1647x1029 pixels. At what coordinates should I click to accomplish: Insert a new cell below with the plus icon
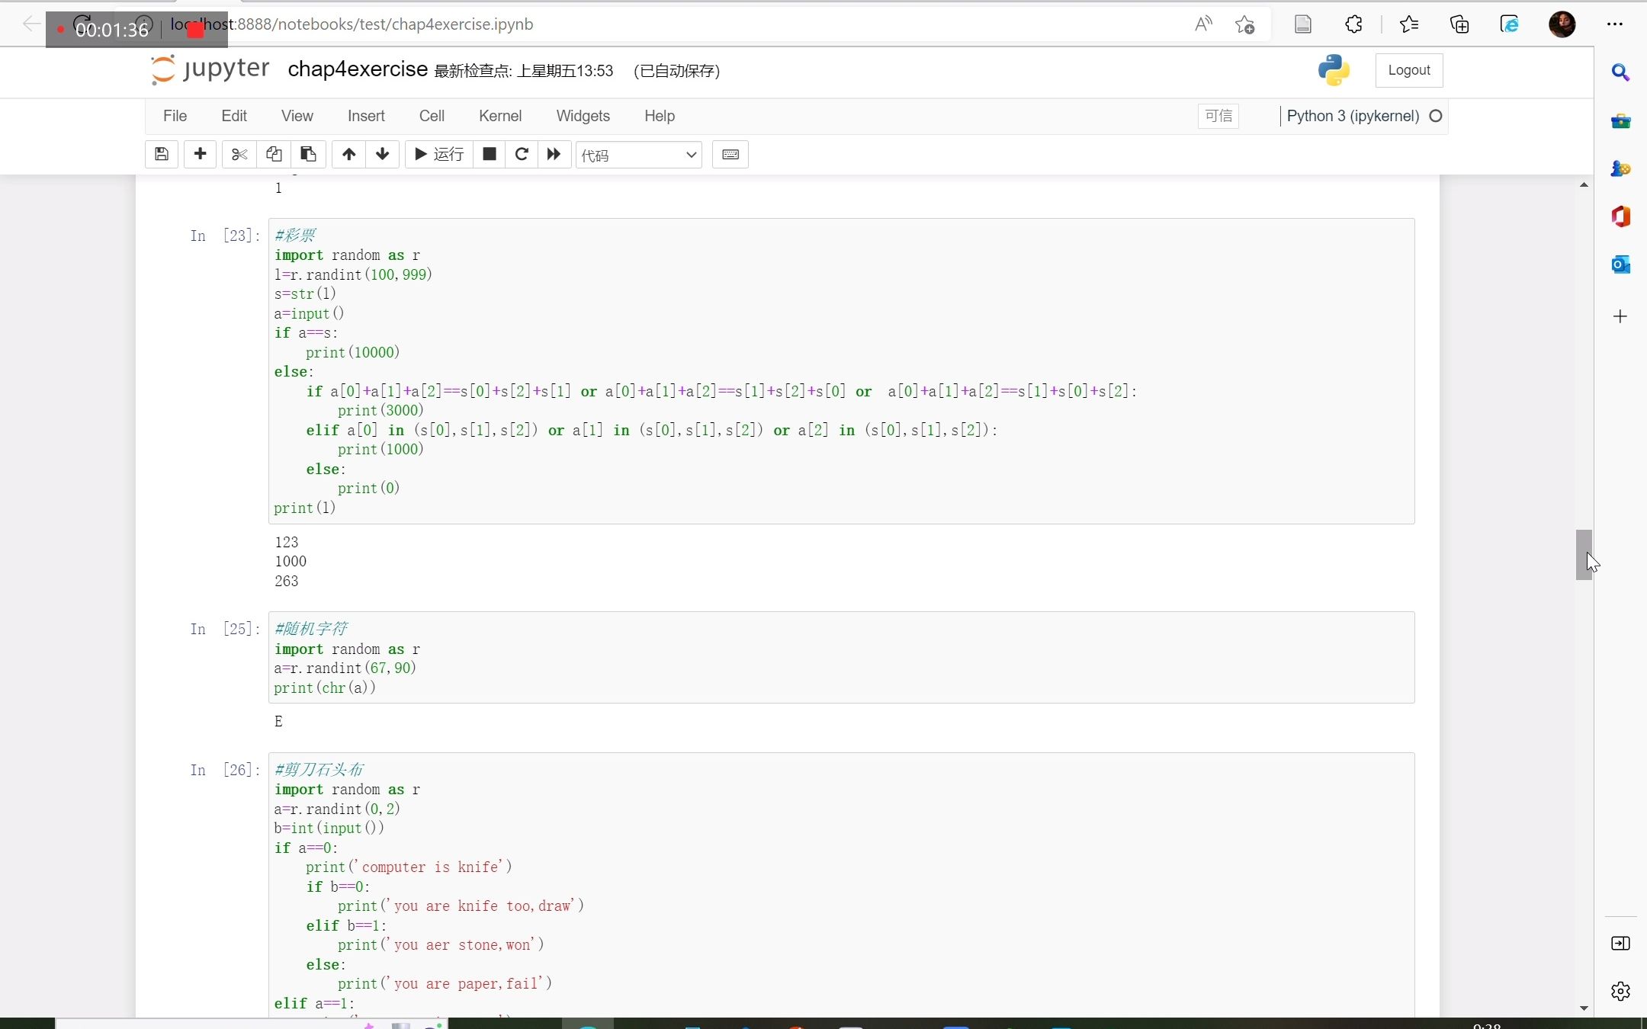coord(200,154)
